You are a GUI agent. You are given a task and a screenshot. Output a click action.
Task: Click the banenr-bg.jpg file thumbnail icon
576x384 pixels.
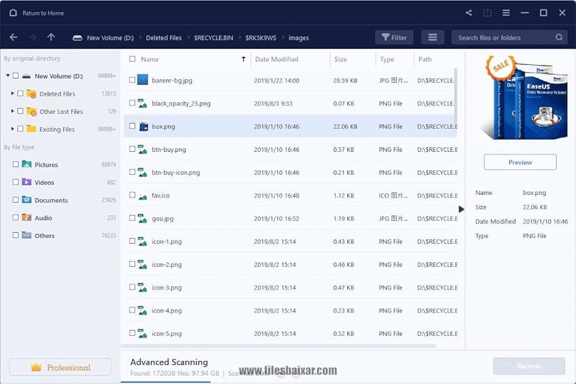(142, 80)
